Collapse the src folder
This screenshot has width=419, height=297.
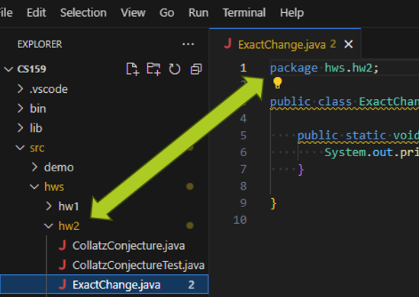[21, 148]
